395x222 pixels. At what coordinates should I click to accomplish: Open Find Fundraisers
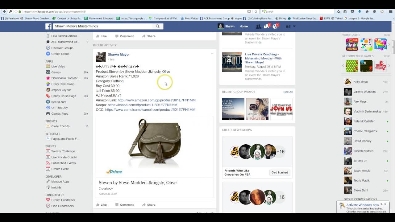coord(60,206)
